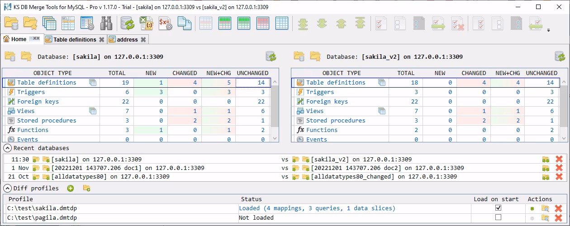This screenshot has width=570, height=226.
Task: Click the Excel export icon in toolbar
Action: click(x=147, y=23)
